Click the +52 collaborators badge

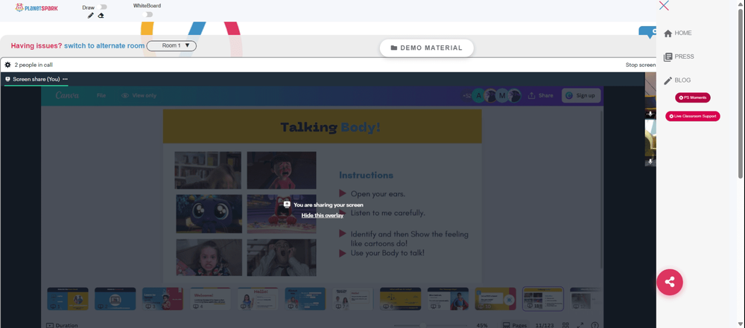(466, 95)
